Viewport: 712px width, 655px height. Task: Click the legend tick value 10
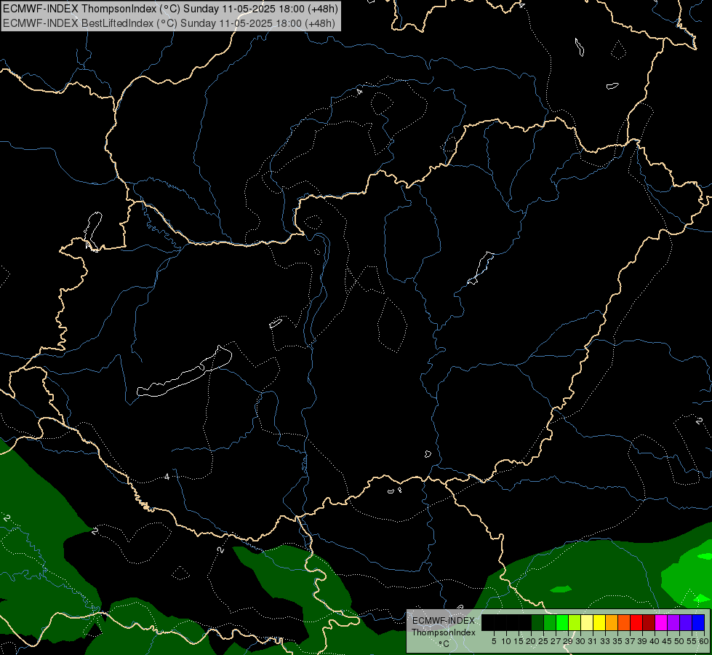(506, 641)
